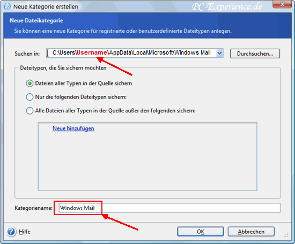Viewport: 295px width, 244px height.
Task: Cancel the dialog with Abbrechen
Action: pos(251,232)
